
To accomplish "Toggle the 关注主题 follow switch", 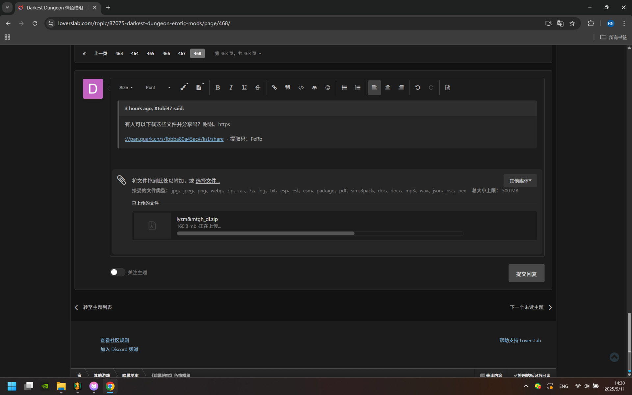I will click(x=118, y=272).
